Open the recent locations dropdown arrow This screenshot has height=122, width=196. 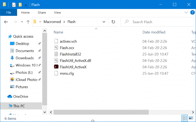point(22,22)
